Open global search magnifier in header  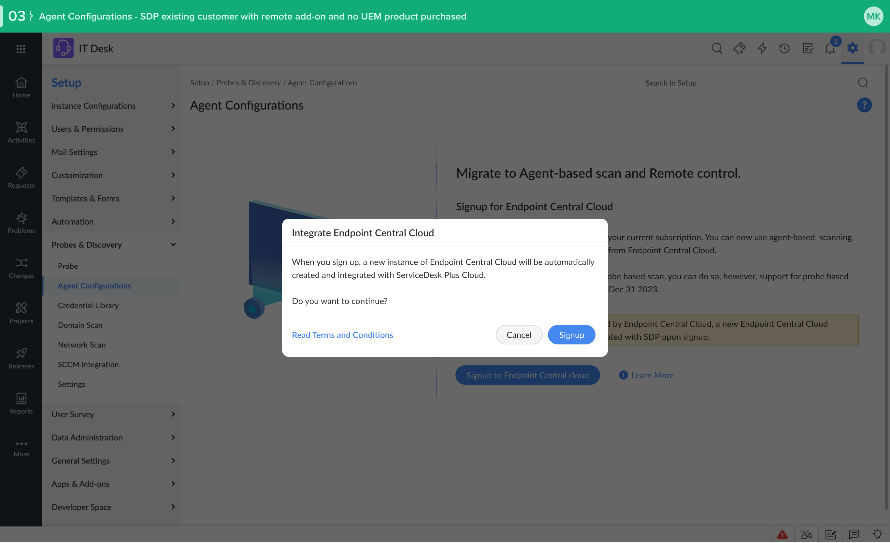tap(717, 49)
